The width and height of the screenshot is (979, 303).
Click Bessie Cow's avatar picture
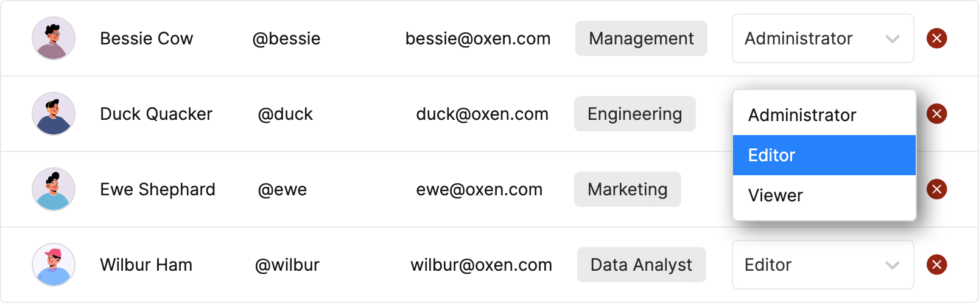point(54,38)
